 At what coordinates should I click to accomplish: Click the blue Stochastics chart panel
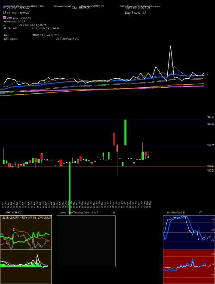[x=189, y=232]
